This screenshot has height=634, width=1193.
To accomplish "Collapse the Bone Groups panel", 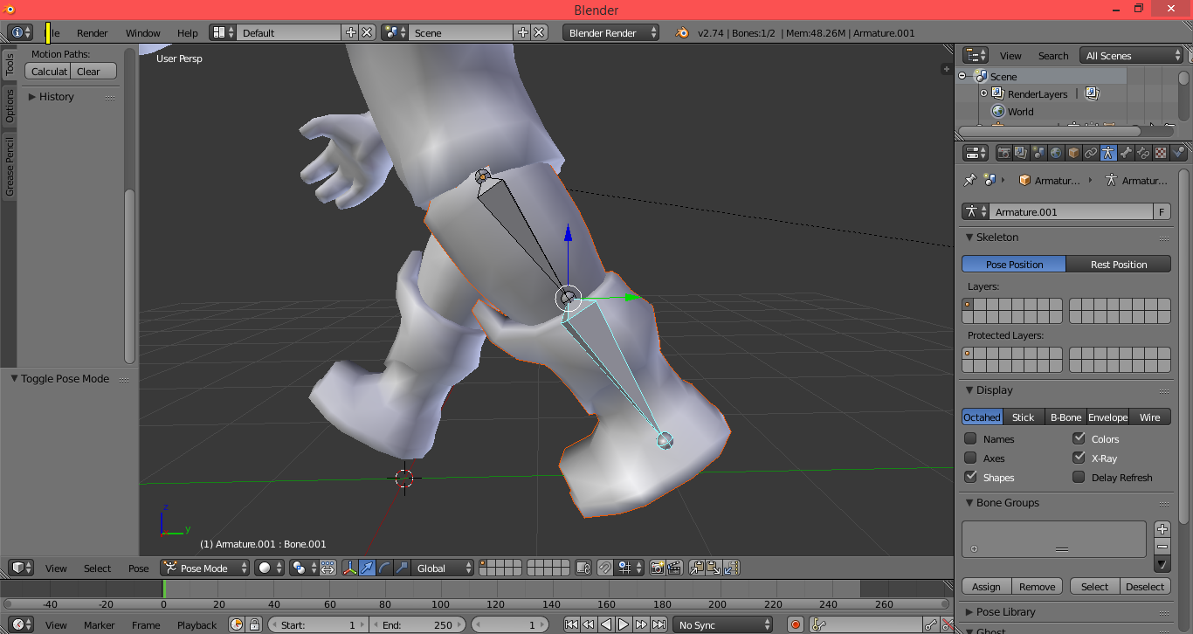I will [x=969, y=503].
